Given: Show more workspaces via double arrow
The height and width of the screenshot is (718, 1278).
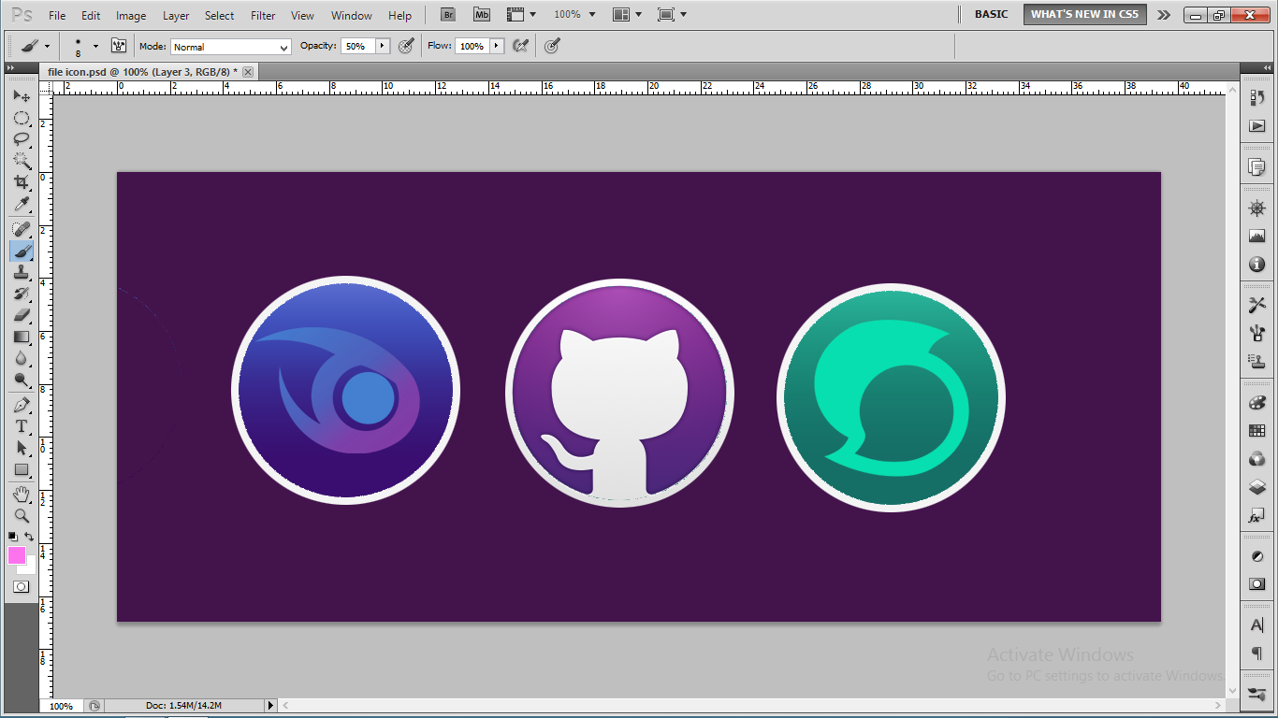Looking at the screenshot, I should (x=1163, y=15).
